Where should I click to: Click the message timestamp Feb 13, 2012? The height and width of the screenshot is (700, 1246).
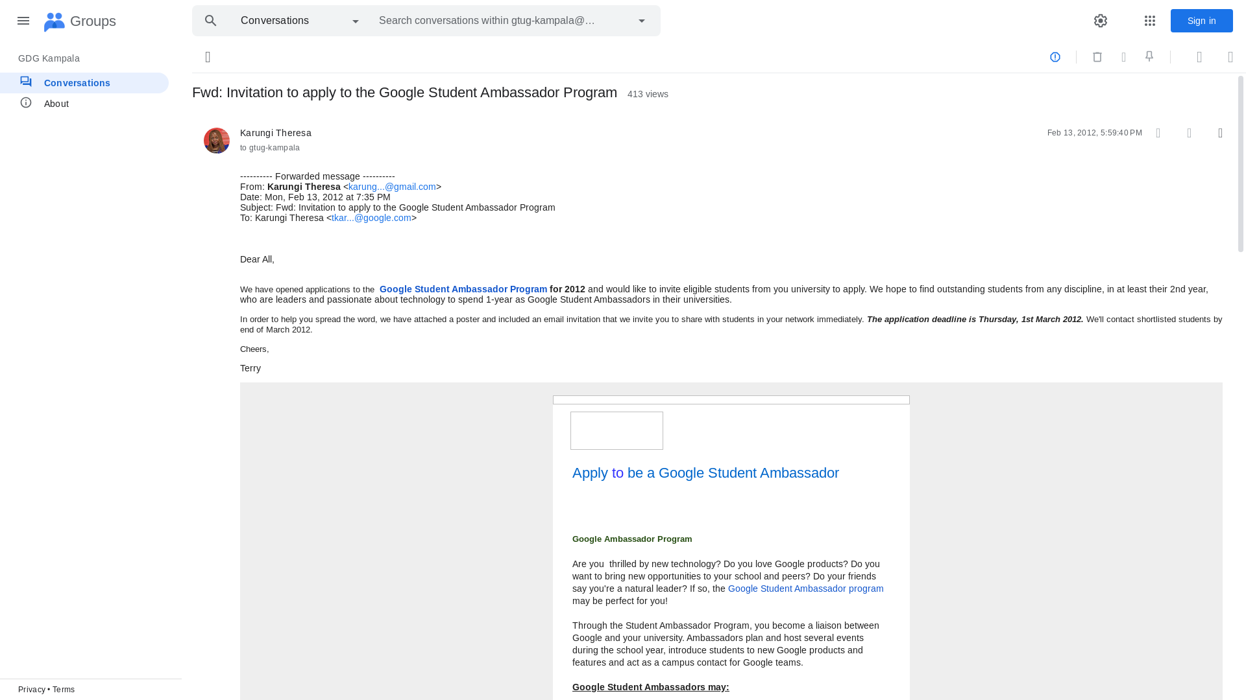click(1095, 133)
